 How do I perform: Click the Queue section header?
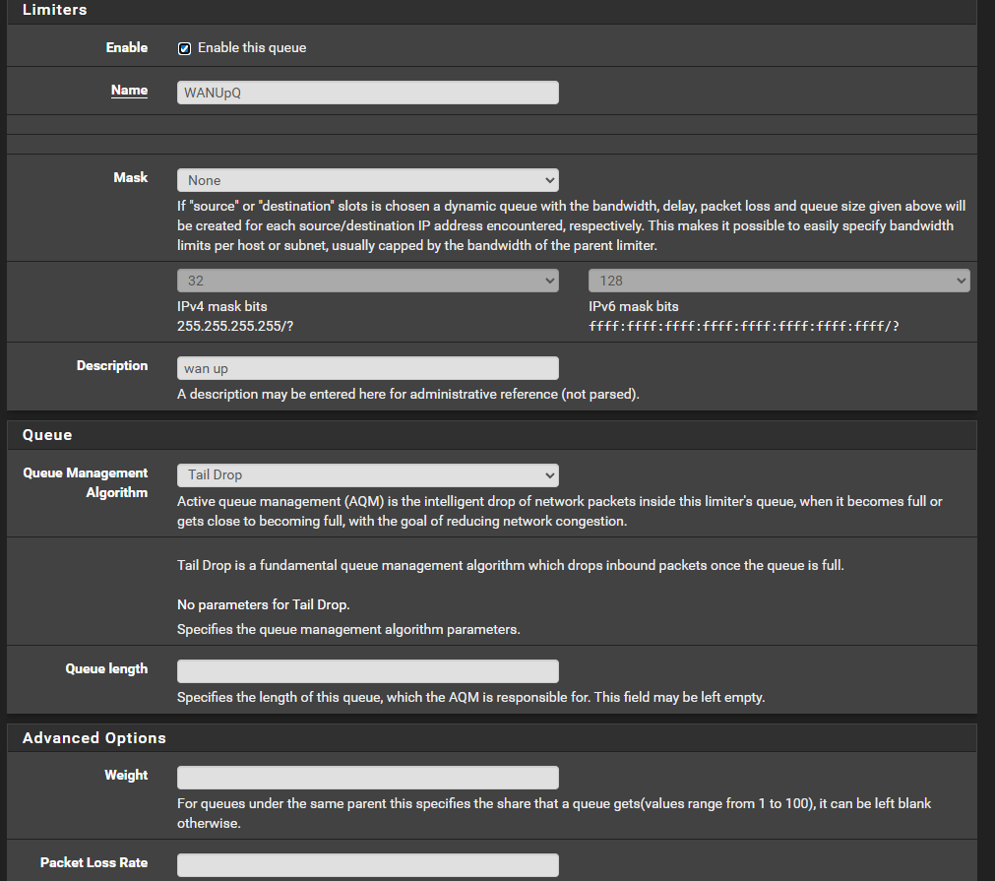click(47, 434)
